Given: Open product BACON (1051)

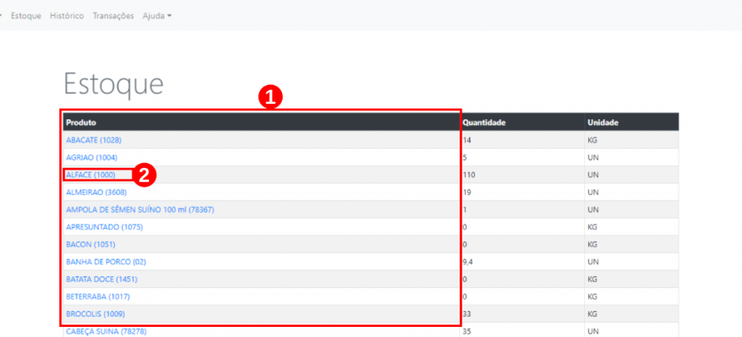Looking at the screenshot, I should click(x=91, y=244).
